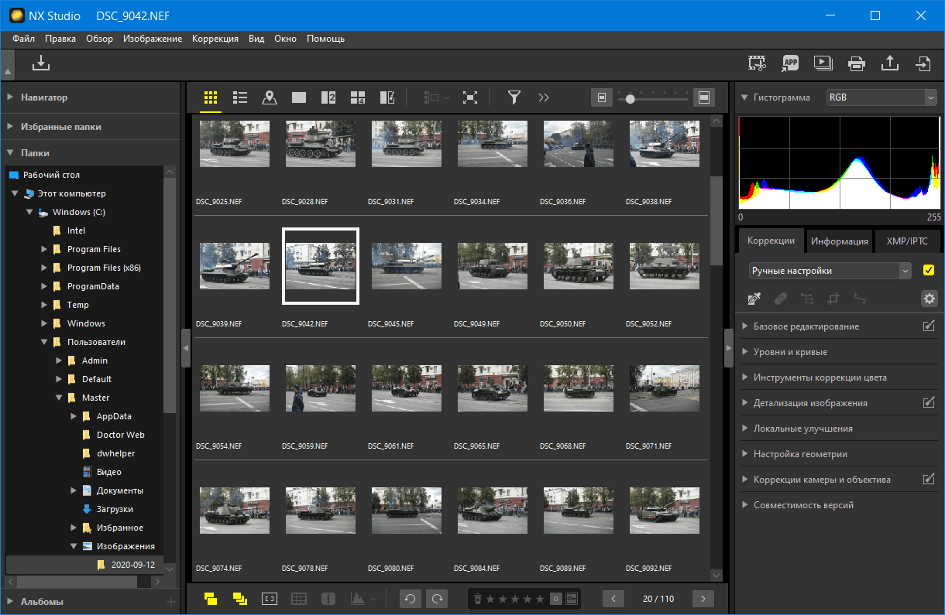
Task: Expand the Избранные папки panel
Action: tap(9, 126)
